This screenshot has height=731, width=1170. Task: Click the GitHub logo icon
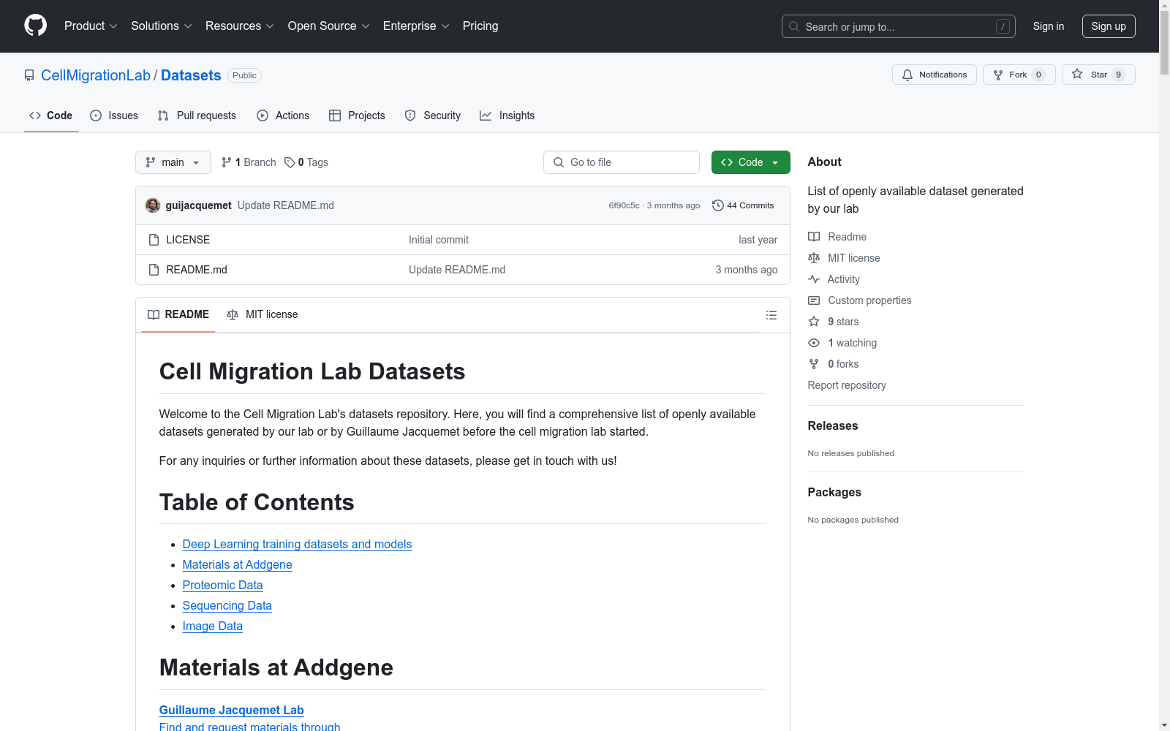[x=35, y=26]
